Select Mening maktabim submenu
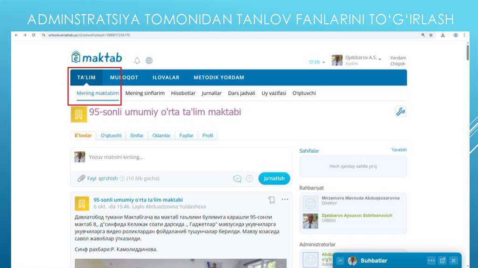The height and width of the screenshot is (268, 478). [x=98, y=93]
